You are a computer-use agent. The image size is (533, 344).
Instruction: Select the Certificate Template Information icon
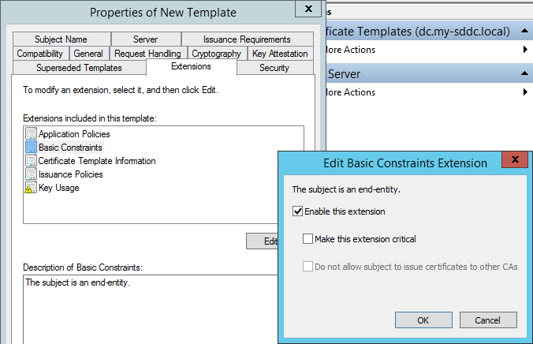click(31, 161)
